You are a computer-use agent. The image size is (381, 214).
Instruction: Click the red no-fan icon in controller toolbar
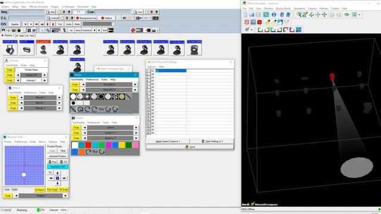click(x=133, y=30)
